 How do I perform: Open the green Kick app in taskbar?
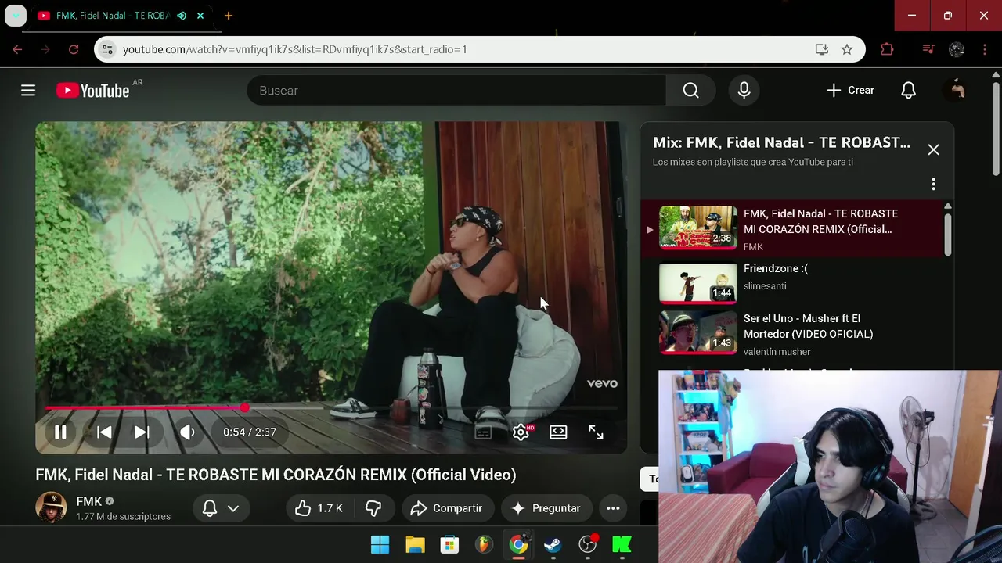622,544
